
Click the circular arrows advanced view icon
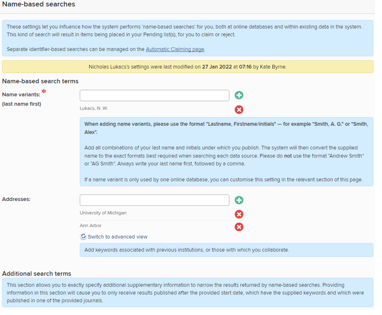click(83, 237)
